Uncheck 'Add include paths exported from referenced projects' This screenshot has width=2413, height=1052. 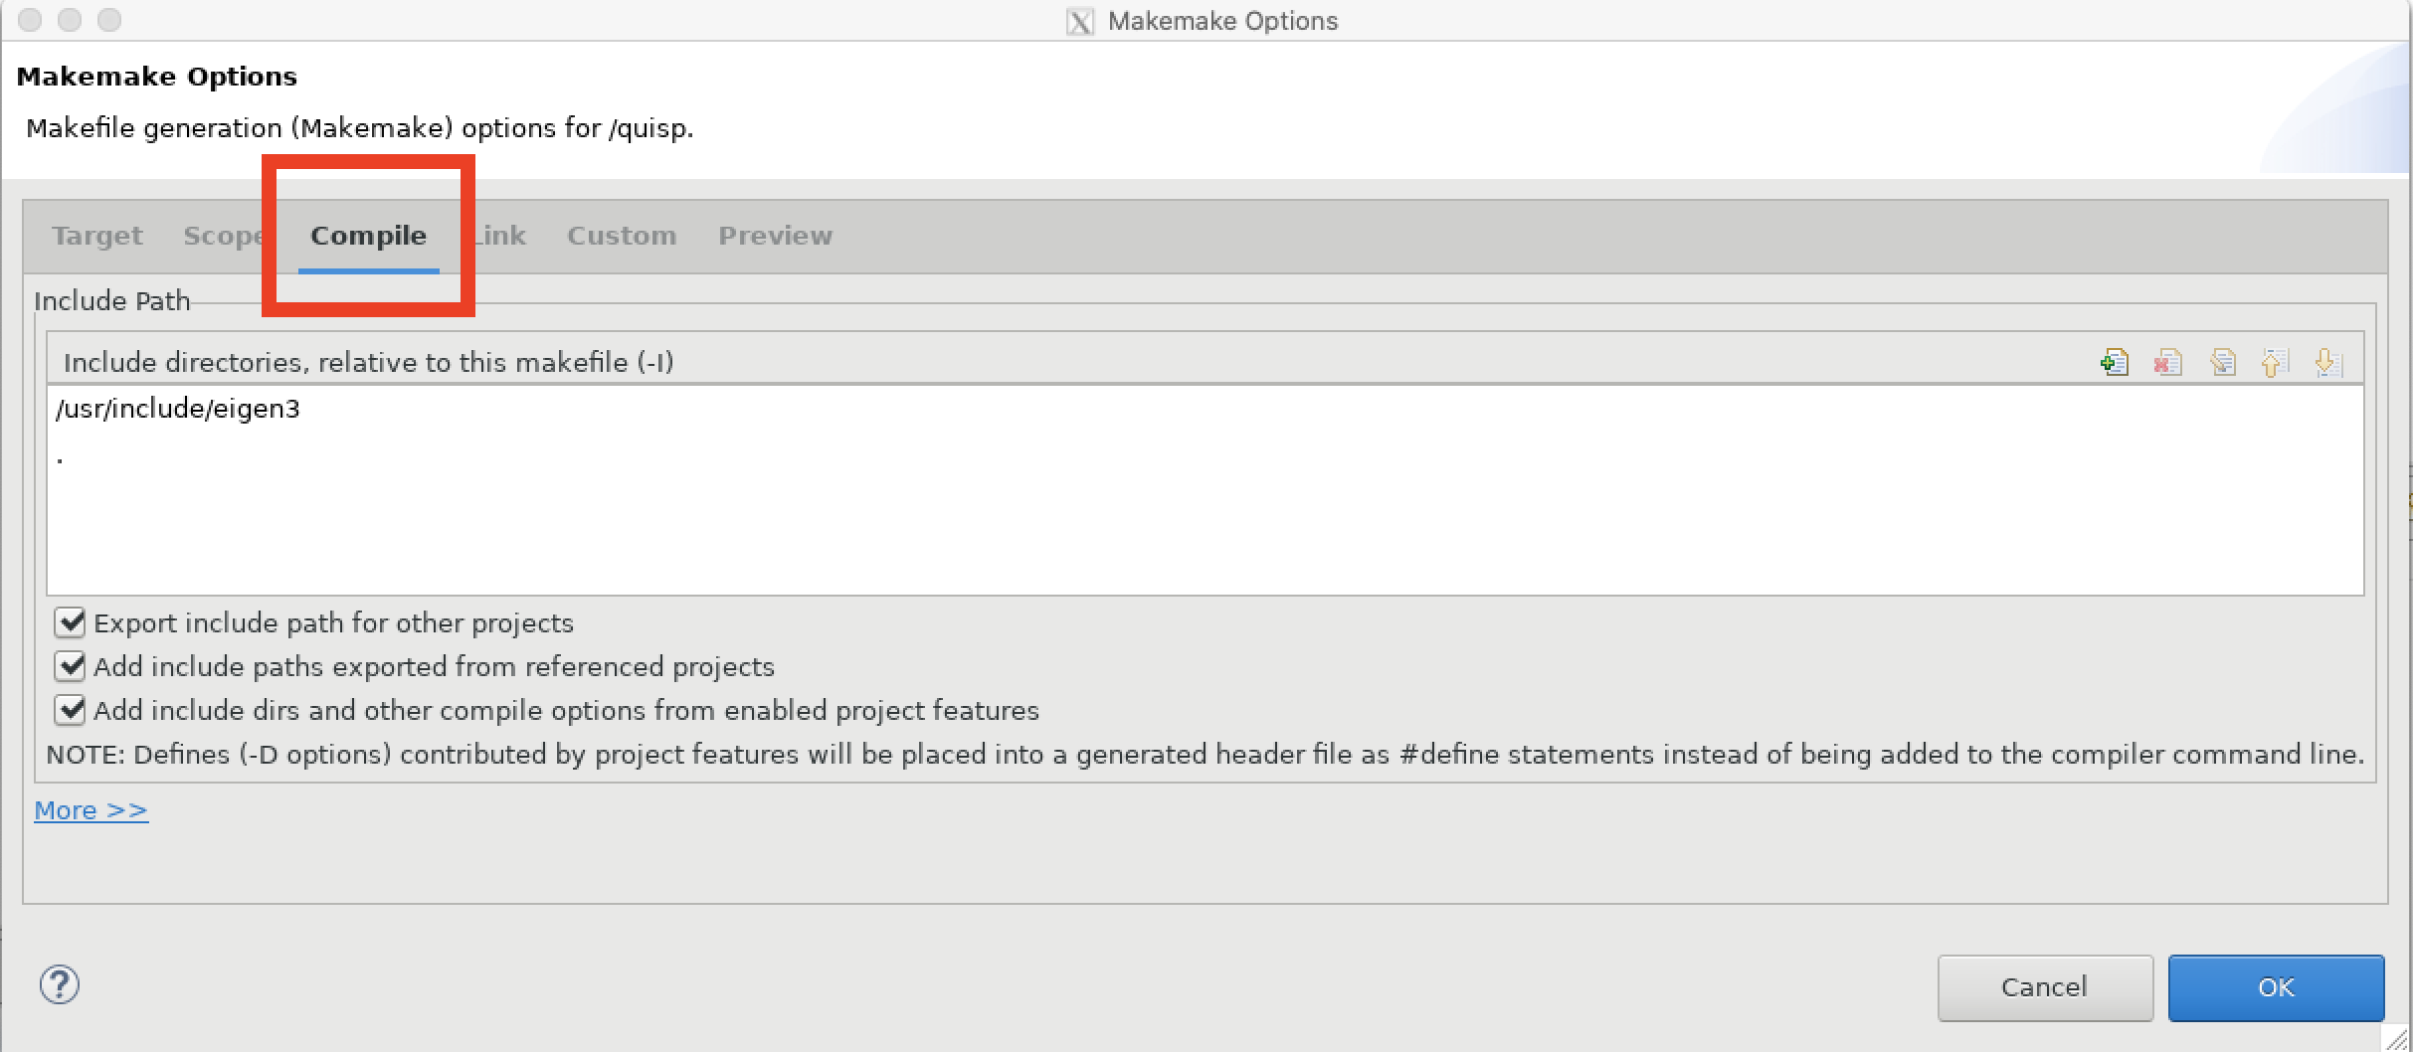click(70, 666)
